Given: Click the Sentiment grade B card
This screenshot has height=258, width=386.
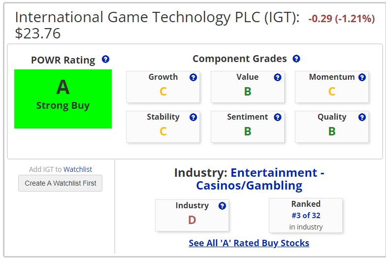Looking at the screenshot, I should point(247,127).
